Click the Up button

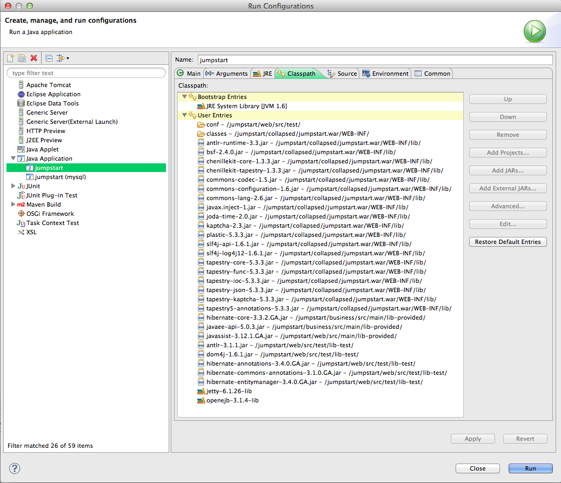[507, 99]
